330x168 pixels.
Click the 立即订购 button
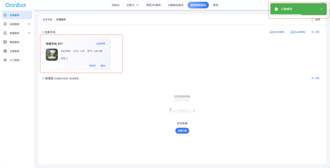(x=182, y=131)
